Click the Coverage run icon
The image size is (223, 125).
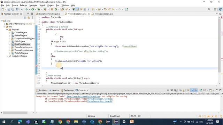click(39, 9)
